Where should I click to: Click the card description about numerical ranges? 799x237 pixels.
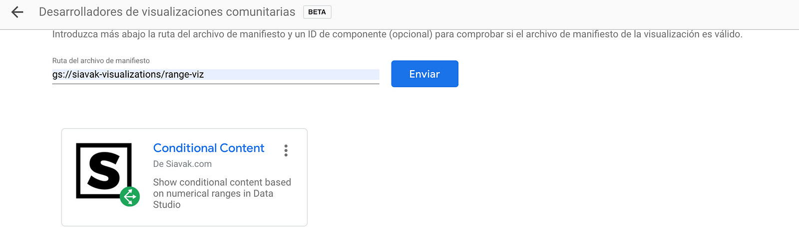[x=222, y=193]
